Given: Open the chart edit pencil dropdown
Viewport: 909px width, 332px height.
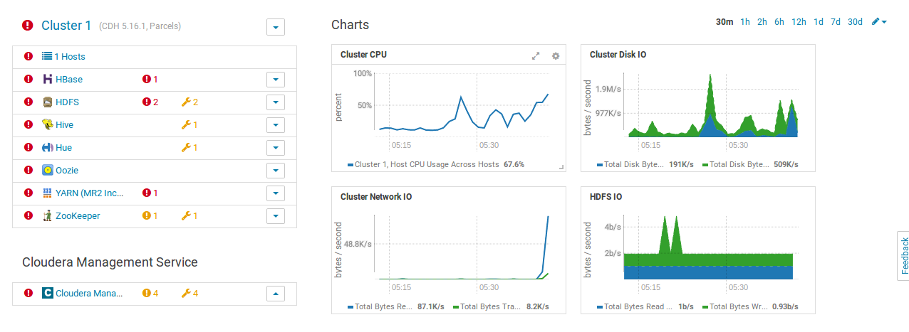Looking at the screenshot, I should click(879, 22).
